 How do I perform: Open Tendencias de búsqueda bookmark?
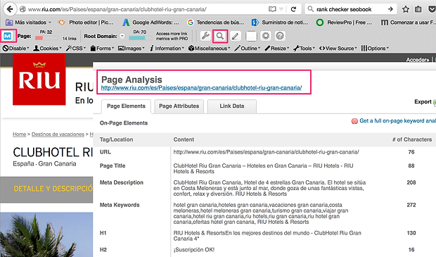216,23
